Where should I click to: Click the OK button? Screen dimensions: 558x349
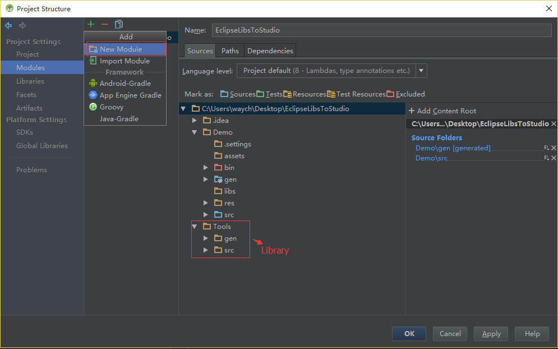click(x=409, y=334)
